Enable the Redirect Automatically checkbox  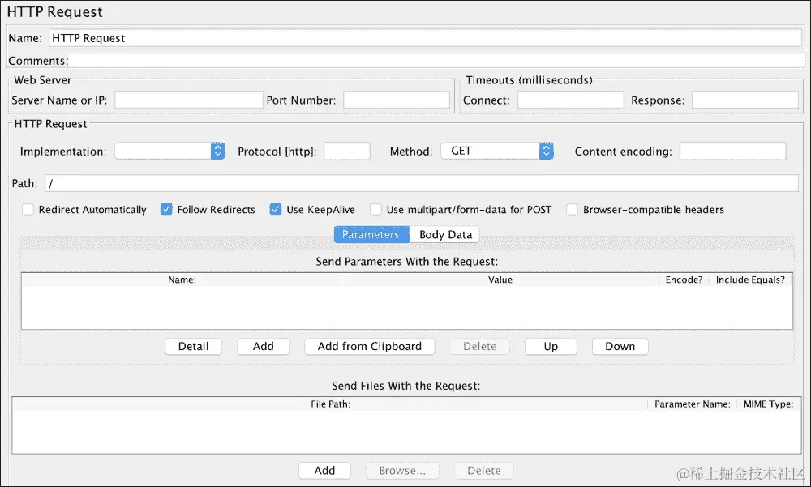[x=28, y=209]
